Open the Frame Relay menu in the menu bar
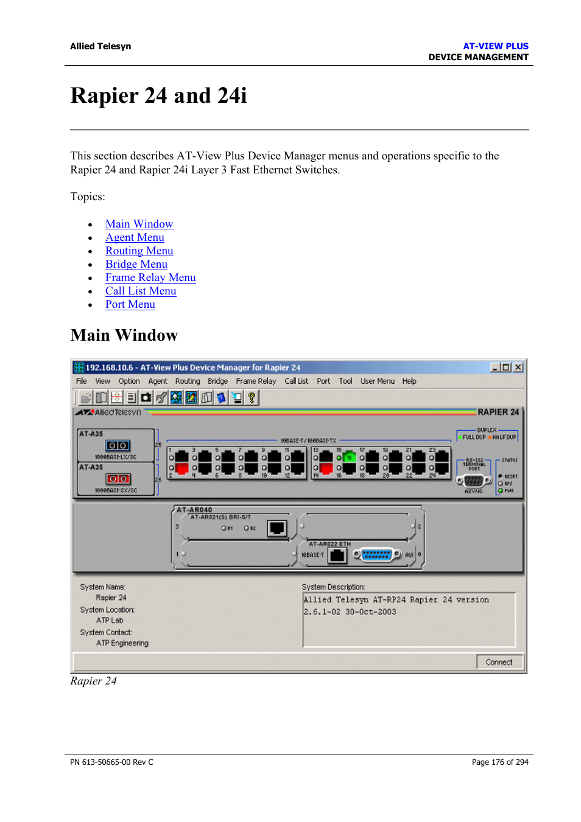 tap(256, 381)
